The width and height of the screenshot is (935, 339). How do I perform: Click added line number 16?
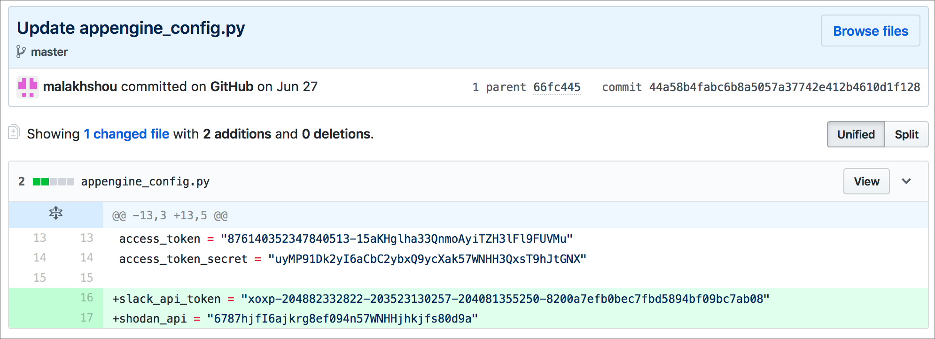click(86, 298)
